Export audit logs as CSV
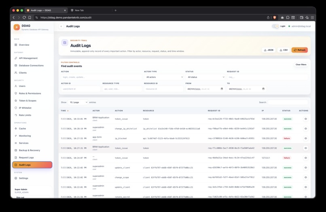 pos(284,50)
